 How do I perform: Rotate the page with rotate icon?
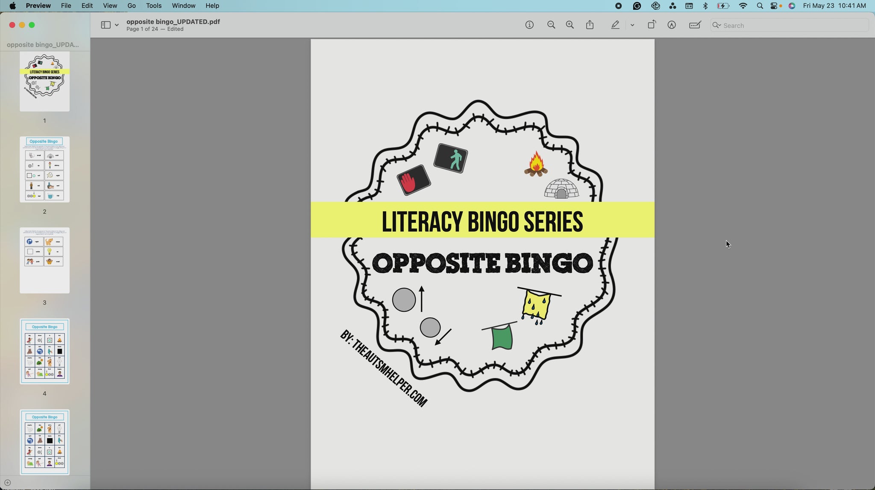(652, 25)
